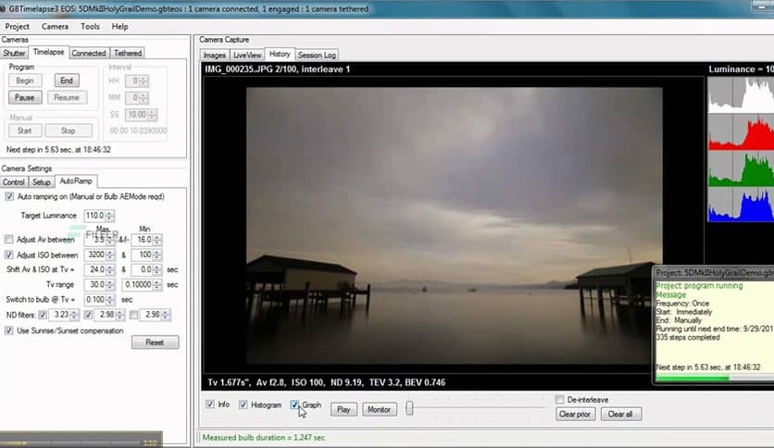Click the red channel histogram

741,132
